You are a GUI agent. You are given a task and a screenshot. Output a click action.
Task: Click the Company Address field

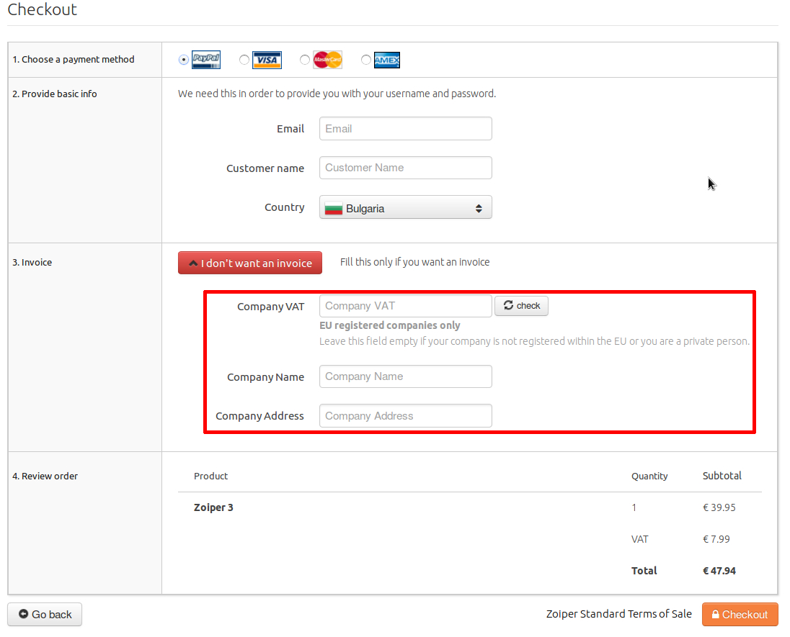click(405, 416)
